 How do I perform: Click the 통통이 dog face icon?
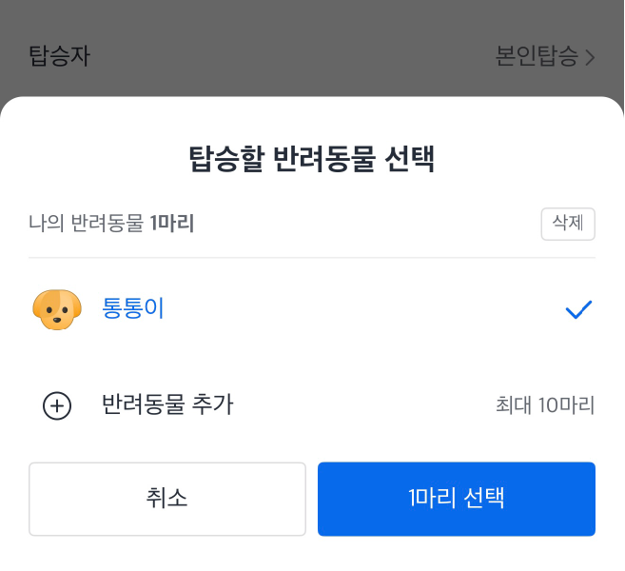(57, 309)
